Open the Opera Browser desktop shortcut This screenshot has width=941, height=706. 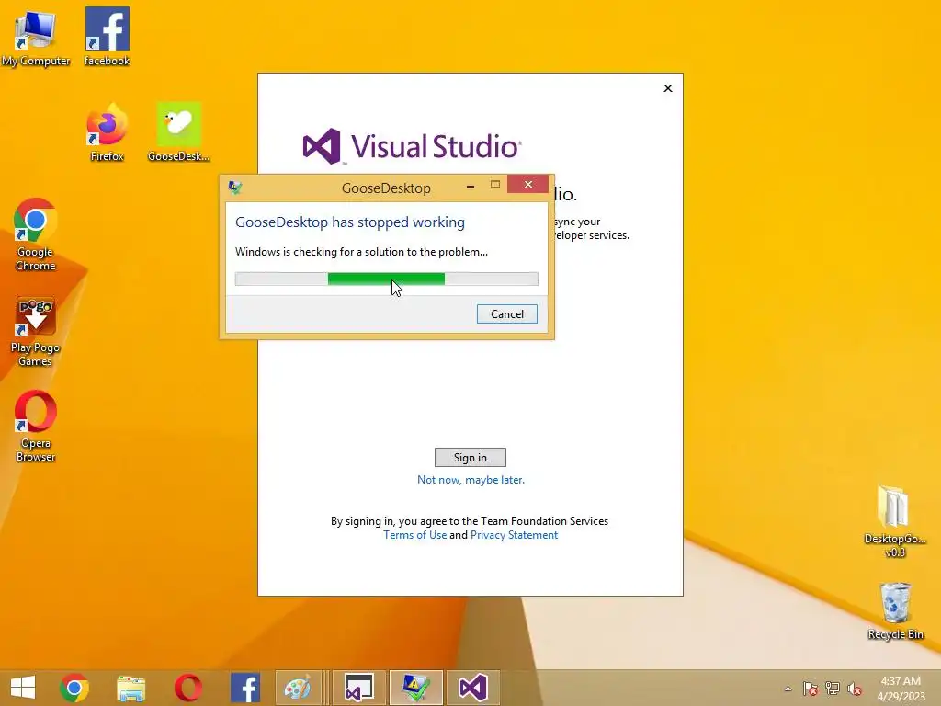(x=36, y=427)
